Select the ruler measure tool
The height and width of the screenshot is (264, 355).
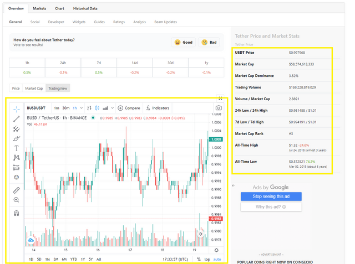pyautogui.click(x=16, y=190)
